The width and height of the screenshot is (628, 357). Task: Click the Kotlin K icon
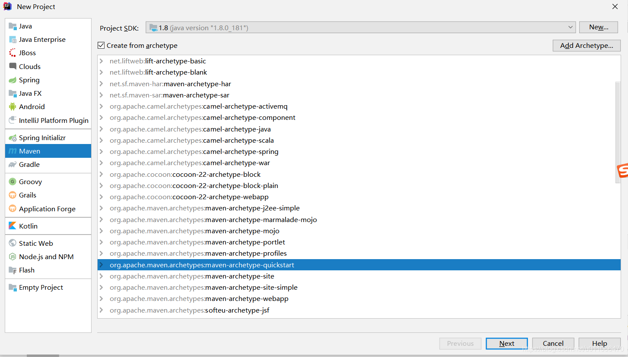tap(13, 226)
